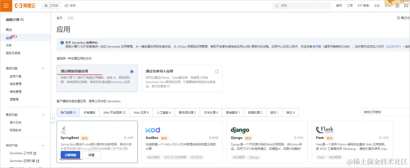Image resolution: width=410 pixels, height=168 pixels.
Task: Open the ICP 备案 menu
Action: 363,5
